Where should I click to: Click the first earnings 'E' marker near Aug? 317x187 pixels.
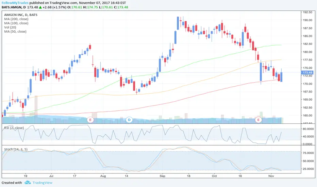[90, 120]
